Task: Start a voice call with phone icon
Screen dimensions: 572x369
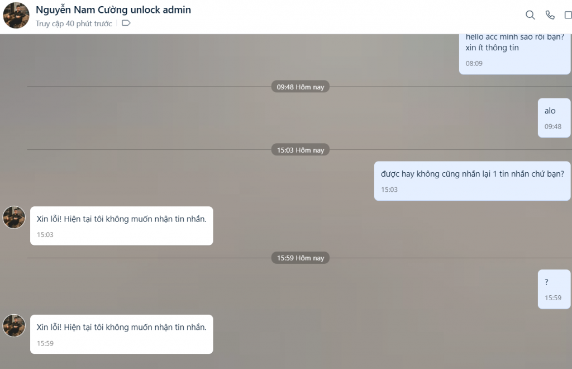Action: [550, 15]
